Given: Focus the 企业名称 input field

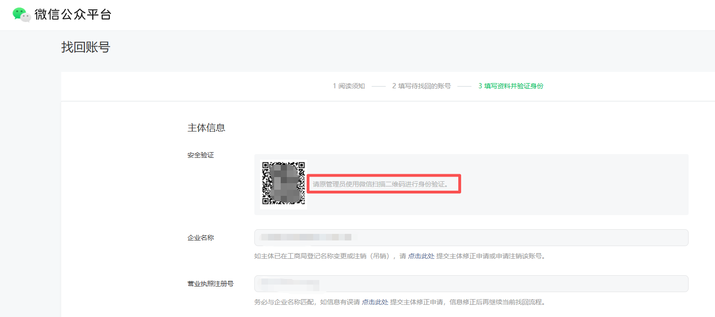Looking at the screenshot, I should pyautogui.click(x=471, y=238).
